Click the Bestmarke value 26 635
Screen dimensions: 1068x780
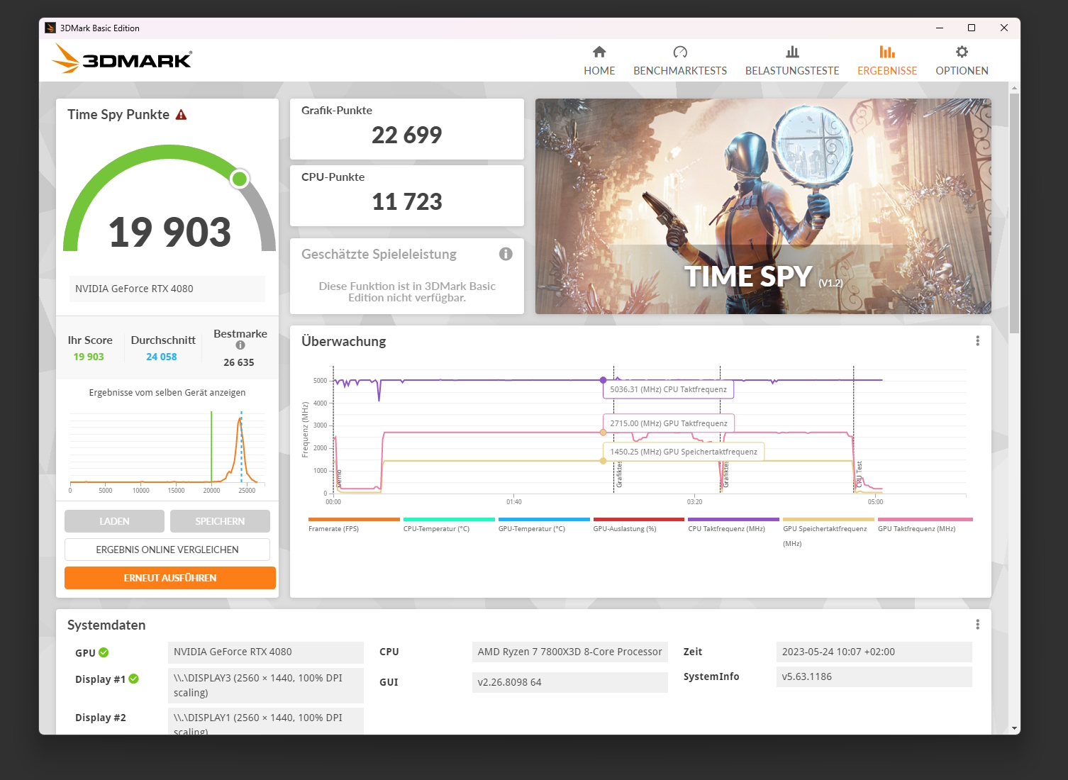(x=239, y=362)
